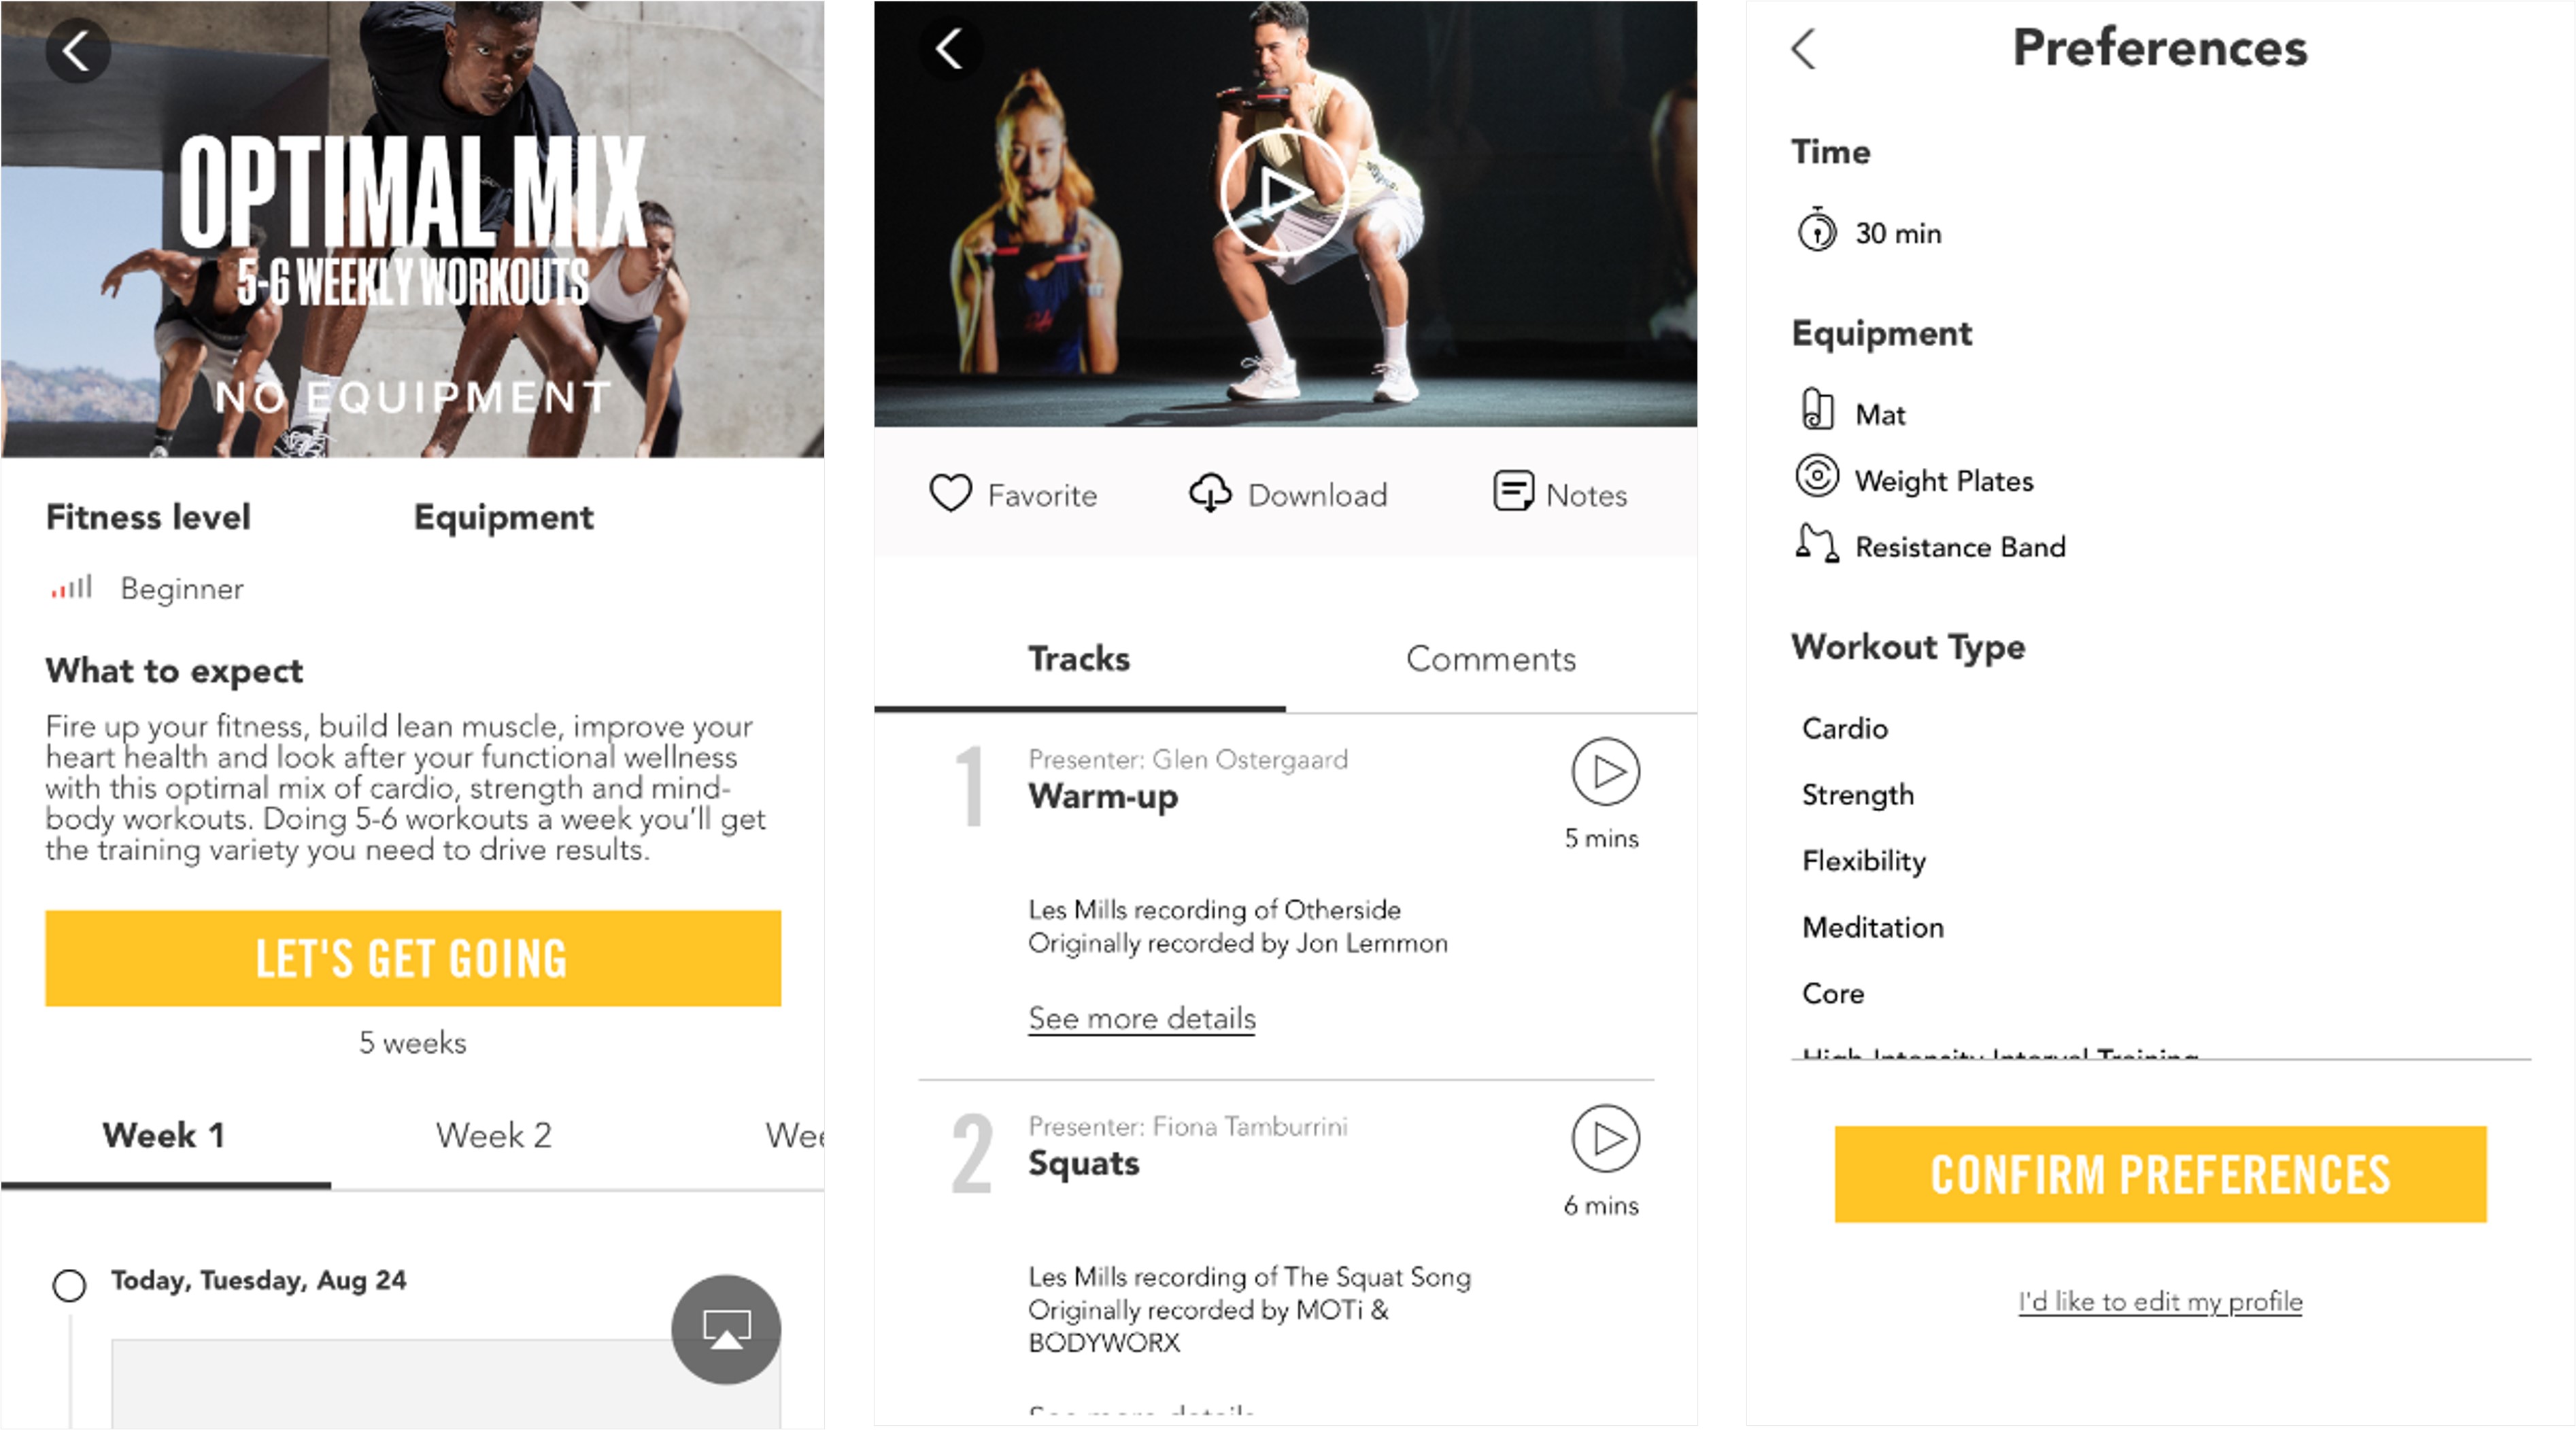Switch to the Comments tab

[x=1491, y=658]
